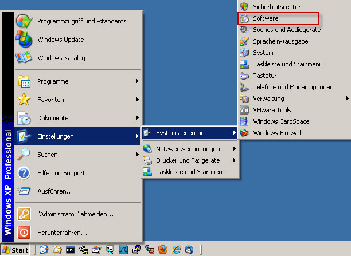Click the network connections quick launch icon
This screenshot has width=351, height=256.
tap(136, 250)
